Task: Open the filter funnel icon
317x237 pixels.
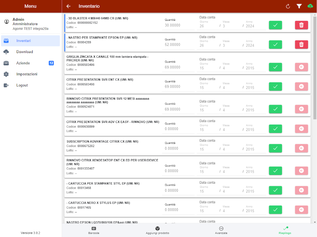Action: point(299,6)
